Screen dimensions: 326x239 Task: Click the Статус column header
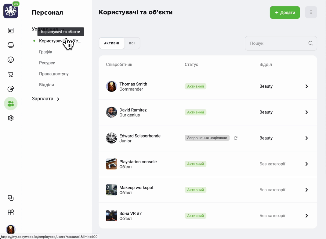point(191,64)
